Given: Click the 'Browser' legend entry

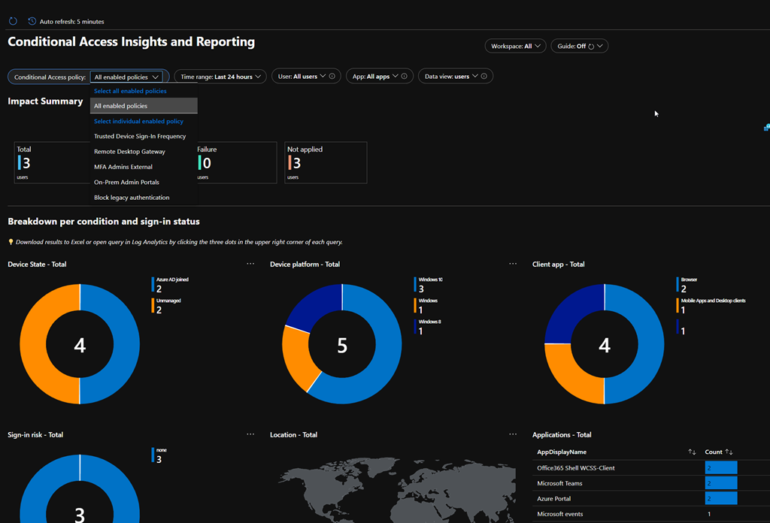Looking at the screenshot, I should point(687,285).
